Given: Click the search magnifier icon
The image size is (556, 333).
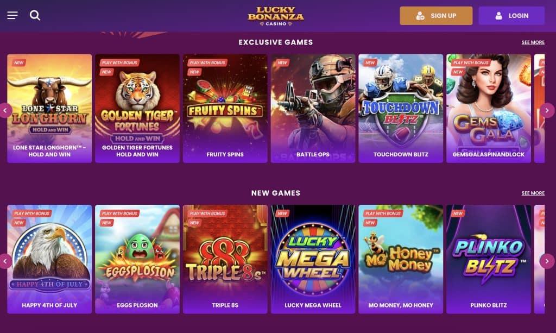Looking at the screenshot, I should click(35, 15).
